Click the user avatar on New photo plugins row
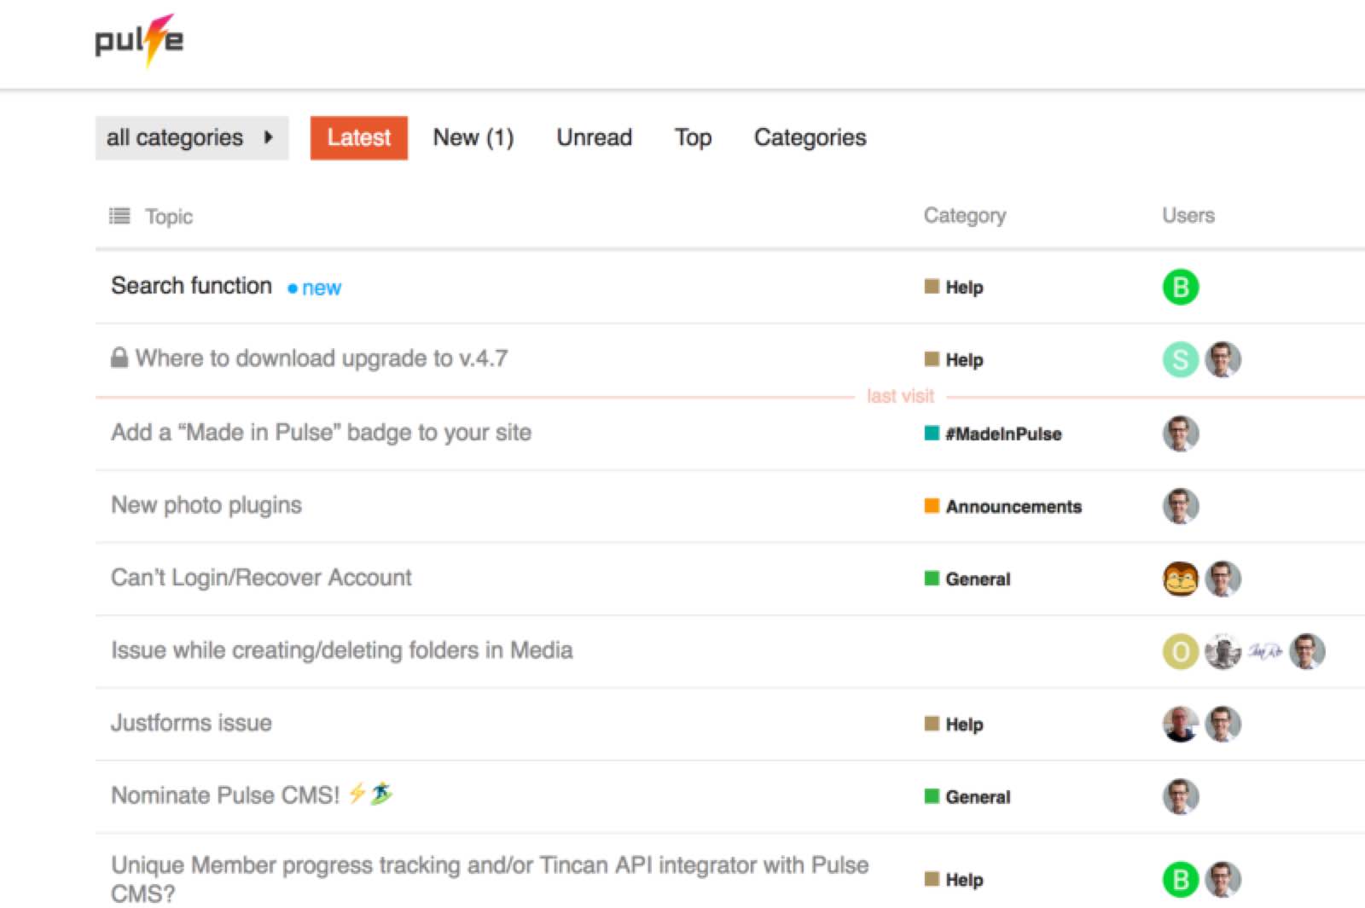 1181,506
